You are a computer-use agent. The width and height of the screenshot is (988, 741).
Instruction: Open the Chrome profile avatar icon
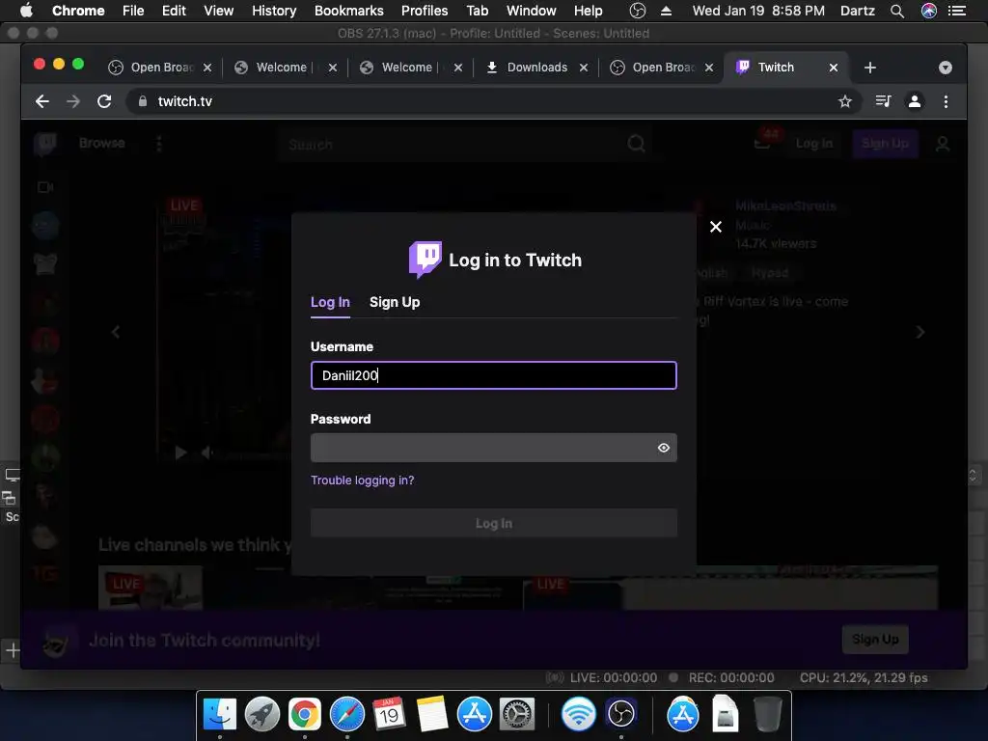click(915, 101)
